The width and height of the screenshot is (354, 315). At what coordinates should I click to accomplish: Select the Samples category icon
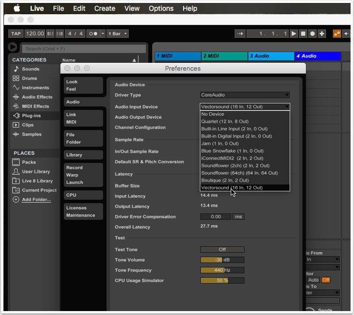(x=16, y=134)
